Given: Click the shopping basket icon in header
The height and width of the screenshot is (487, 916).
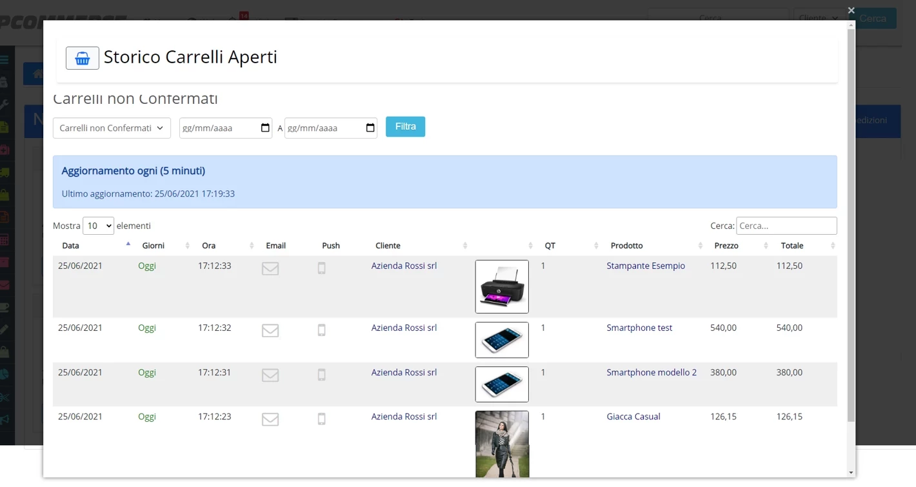Looking at the screenshot, I should point(82,58).
